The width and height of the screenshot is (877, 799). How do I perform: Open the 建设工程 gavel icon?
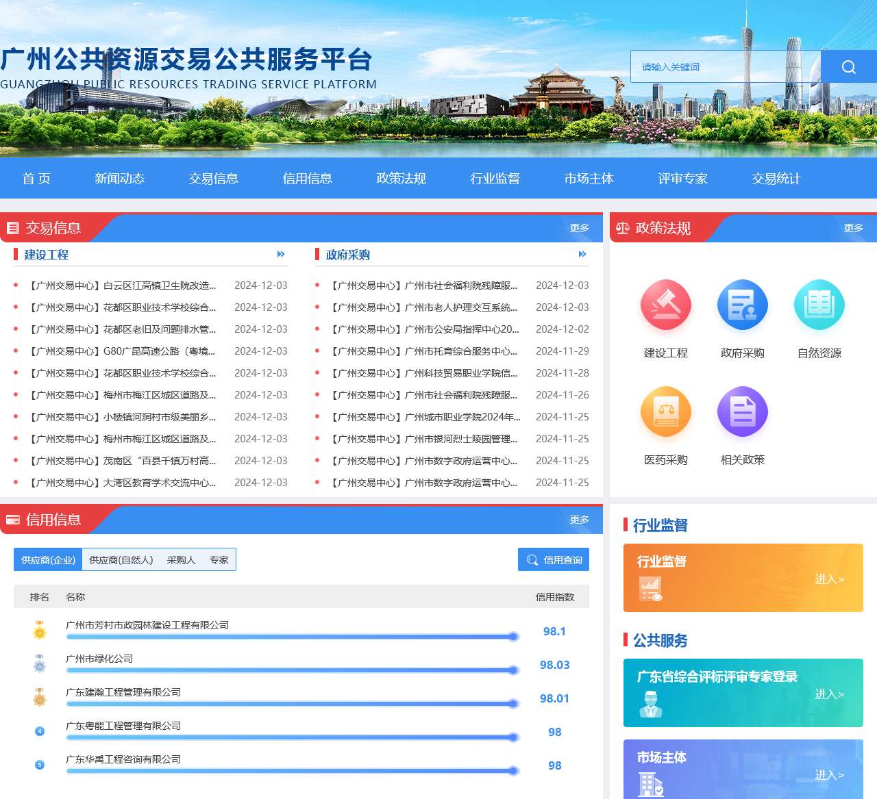(665, 305)
